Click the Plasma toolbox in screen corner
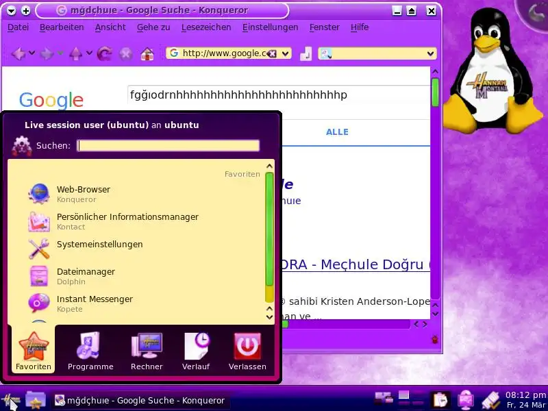Viewport: 548px width, 411px height. (x=534, y=13)
